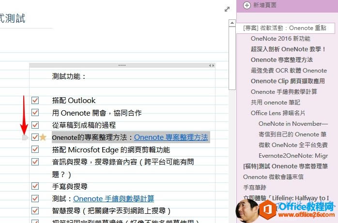The image size is (338, 223).
Task: Click the text 智慧搜尋（把關鍵字丟到網路上搜尋）
Action: coord(111,211)
